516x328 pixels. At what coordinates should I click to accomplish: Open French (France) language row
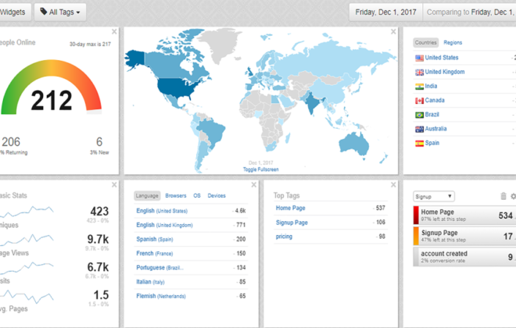coord(191,253)
